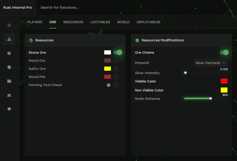
Task: Open the misc dots sidebar icon
Action: point(9,67)
